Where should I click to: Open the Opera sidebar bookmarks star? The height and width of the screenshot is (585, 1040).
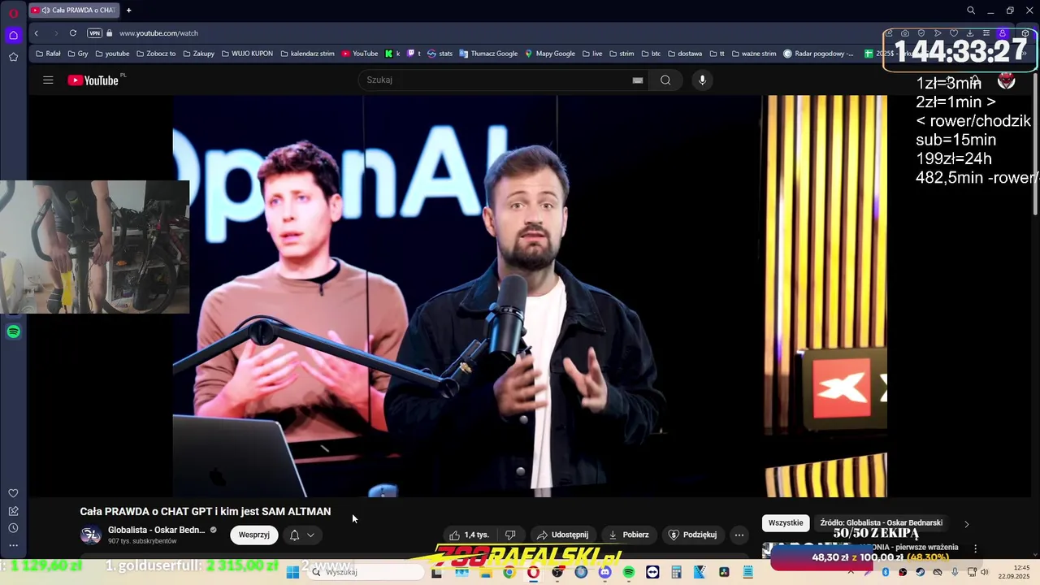(13, 57)
